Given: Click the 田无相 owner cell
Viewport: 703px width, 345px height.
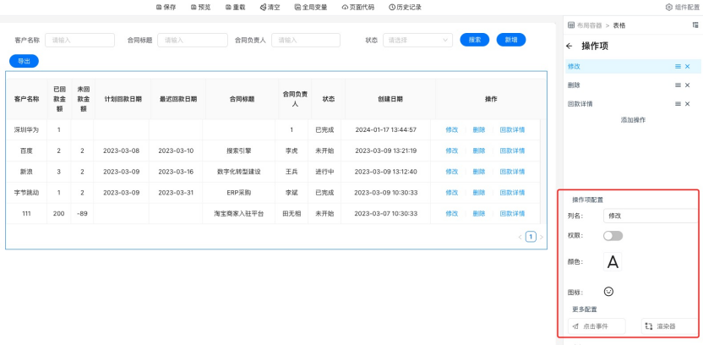Looking at the screenshot, I should click(x=292, y=214).
